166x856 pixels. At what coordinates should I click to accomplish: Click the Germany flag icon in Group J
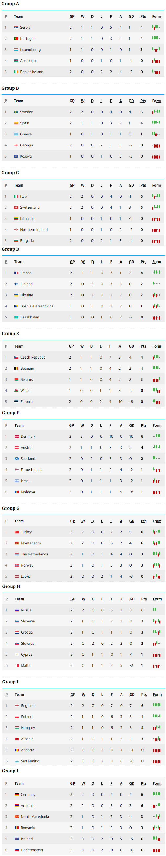pyautogui.click(x=17, y=795)
